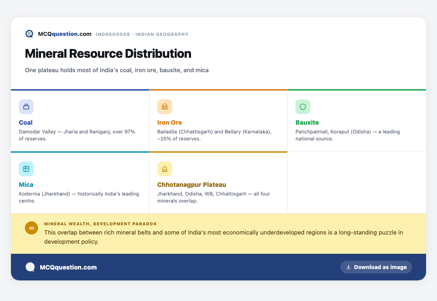Click the Coal briefcase icon
The image size is (437, 301).
(26, 107)
